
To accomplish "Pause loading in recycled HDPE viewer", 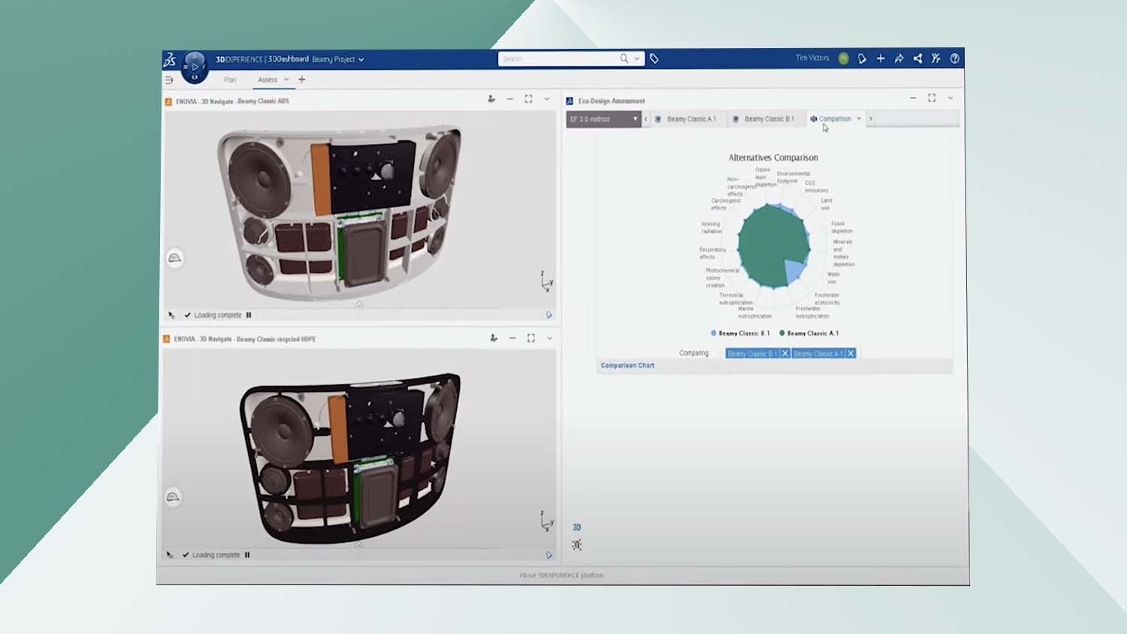I will click(x=247, y=555).
